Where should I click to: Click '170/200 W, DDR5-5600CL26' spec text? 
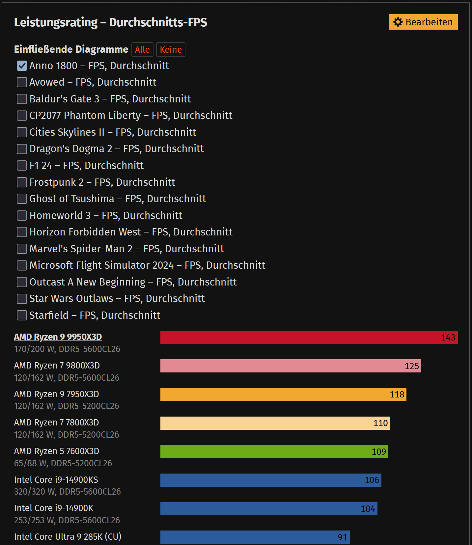click(67, 349)
